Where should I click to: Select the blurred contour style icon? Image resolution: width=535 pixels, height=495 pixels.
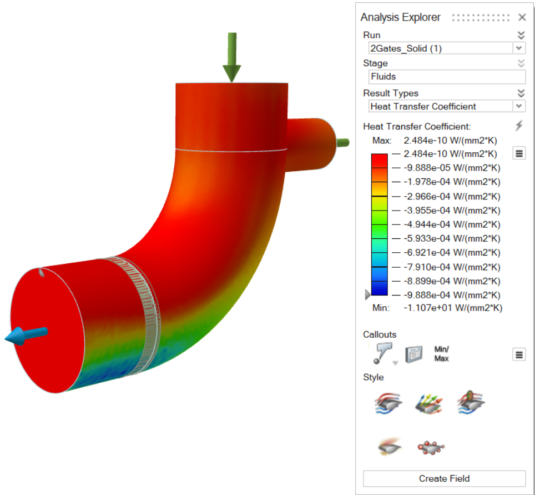coord(389,446)
